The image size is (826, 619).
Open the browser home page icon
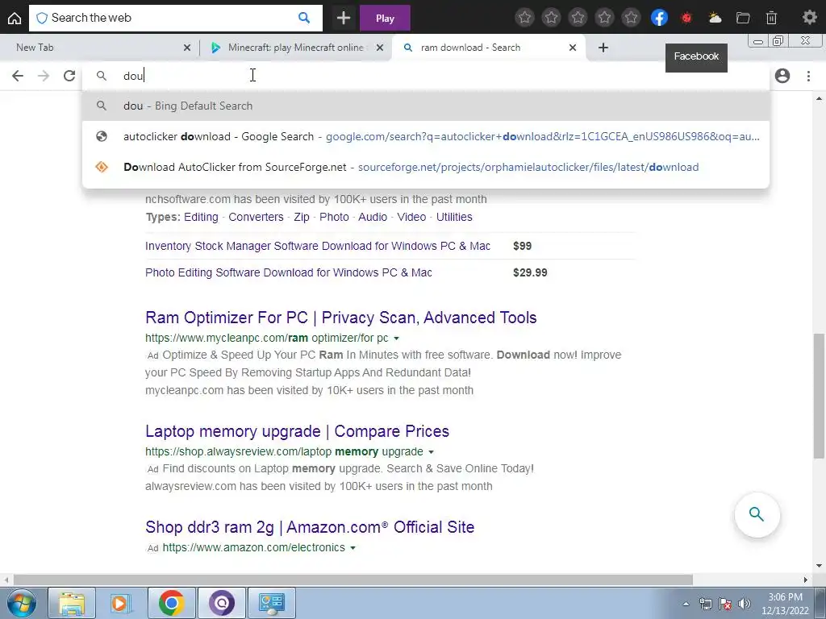coord(15,18)
